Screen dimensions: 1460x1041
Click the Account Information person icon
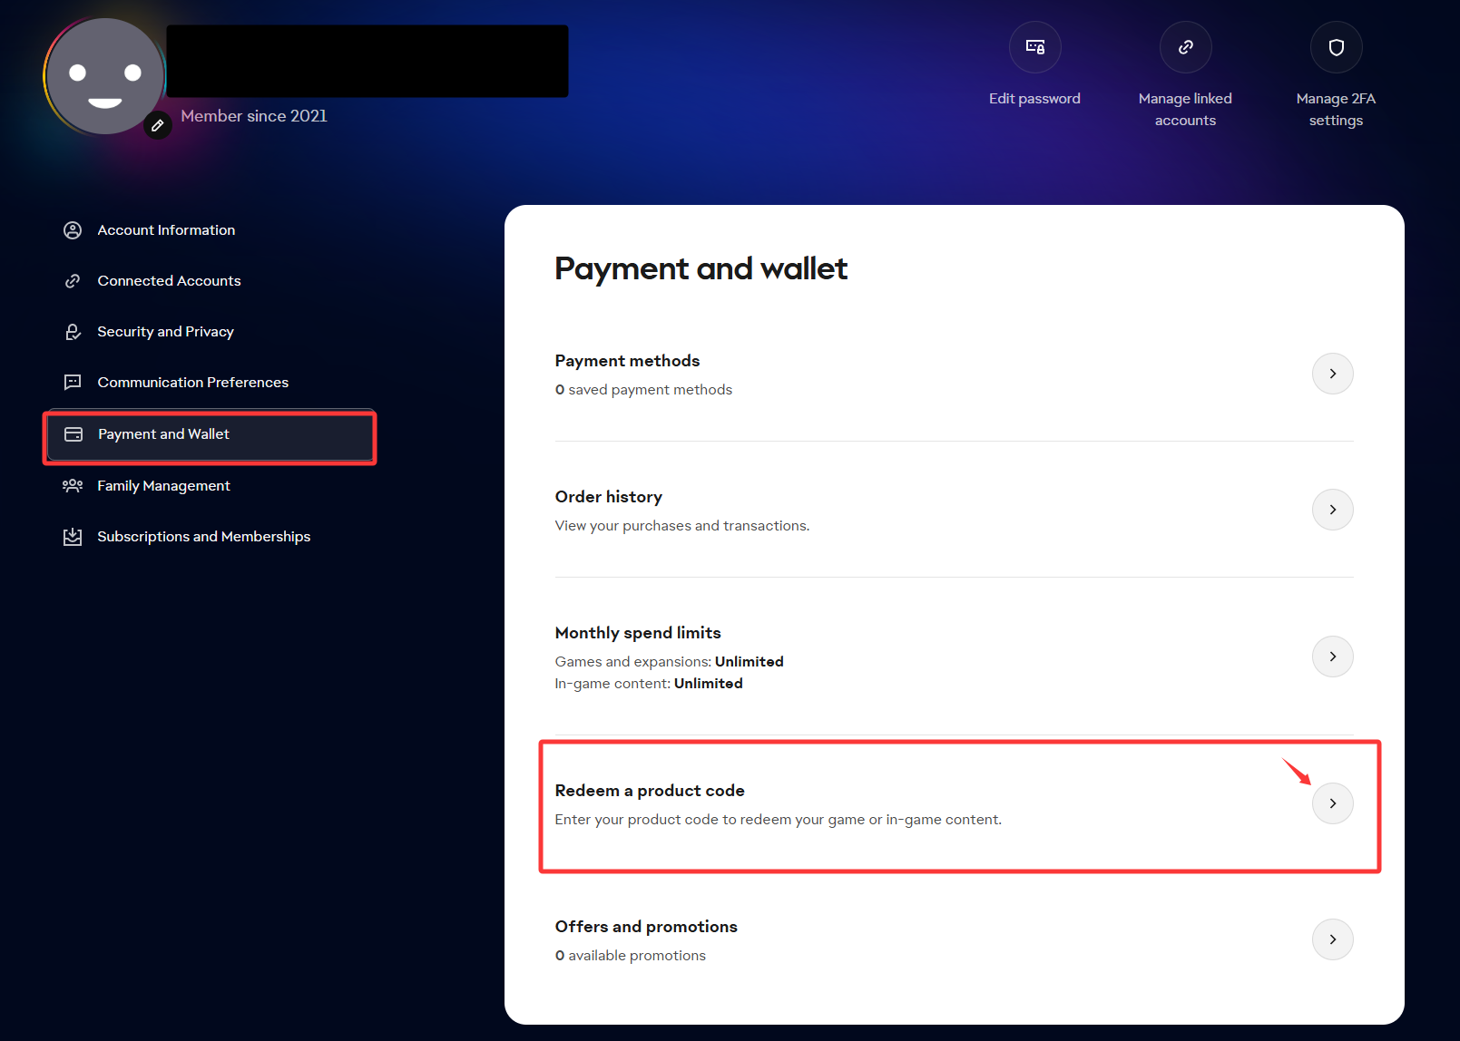pos(73,230)
